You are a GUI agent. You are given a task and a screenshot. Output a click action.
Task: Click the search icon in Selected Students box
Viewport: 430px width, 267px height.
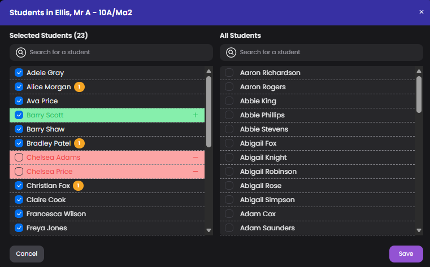pyautogui.click(x=21, y=52)
